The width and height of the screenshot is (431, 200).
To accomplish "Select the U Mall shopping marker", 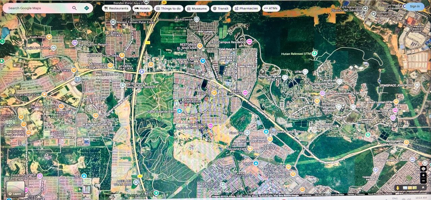I will tap(256, 163).
